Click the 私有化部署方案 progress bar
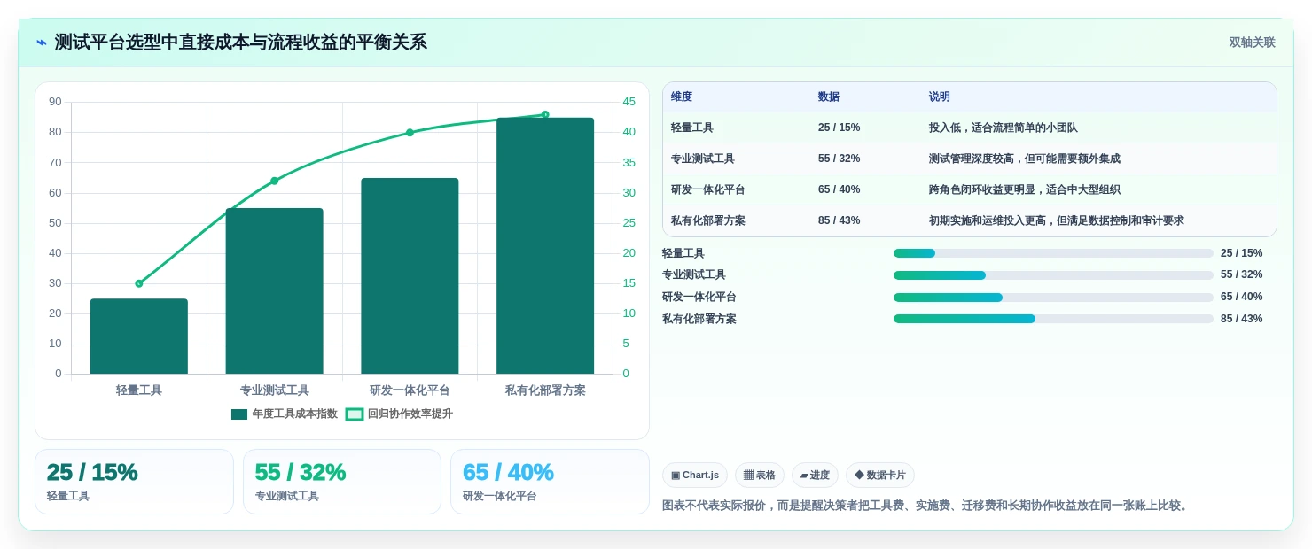 point(1053,319)
